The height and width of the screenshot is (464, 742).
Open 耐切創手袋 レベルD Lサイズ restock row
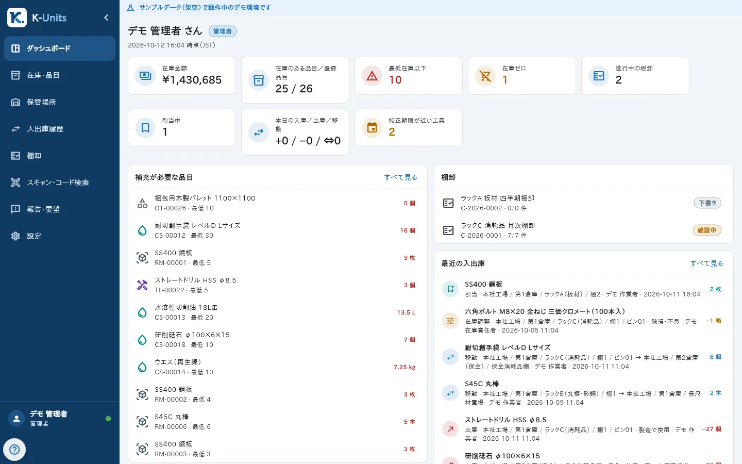click(x=278, y=230)
